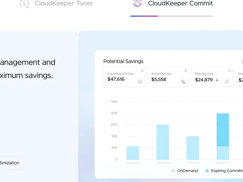This screenshot has width=243, height=182.
Task: Click the OnDemand legend color swatch
Action: 173,171
